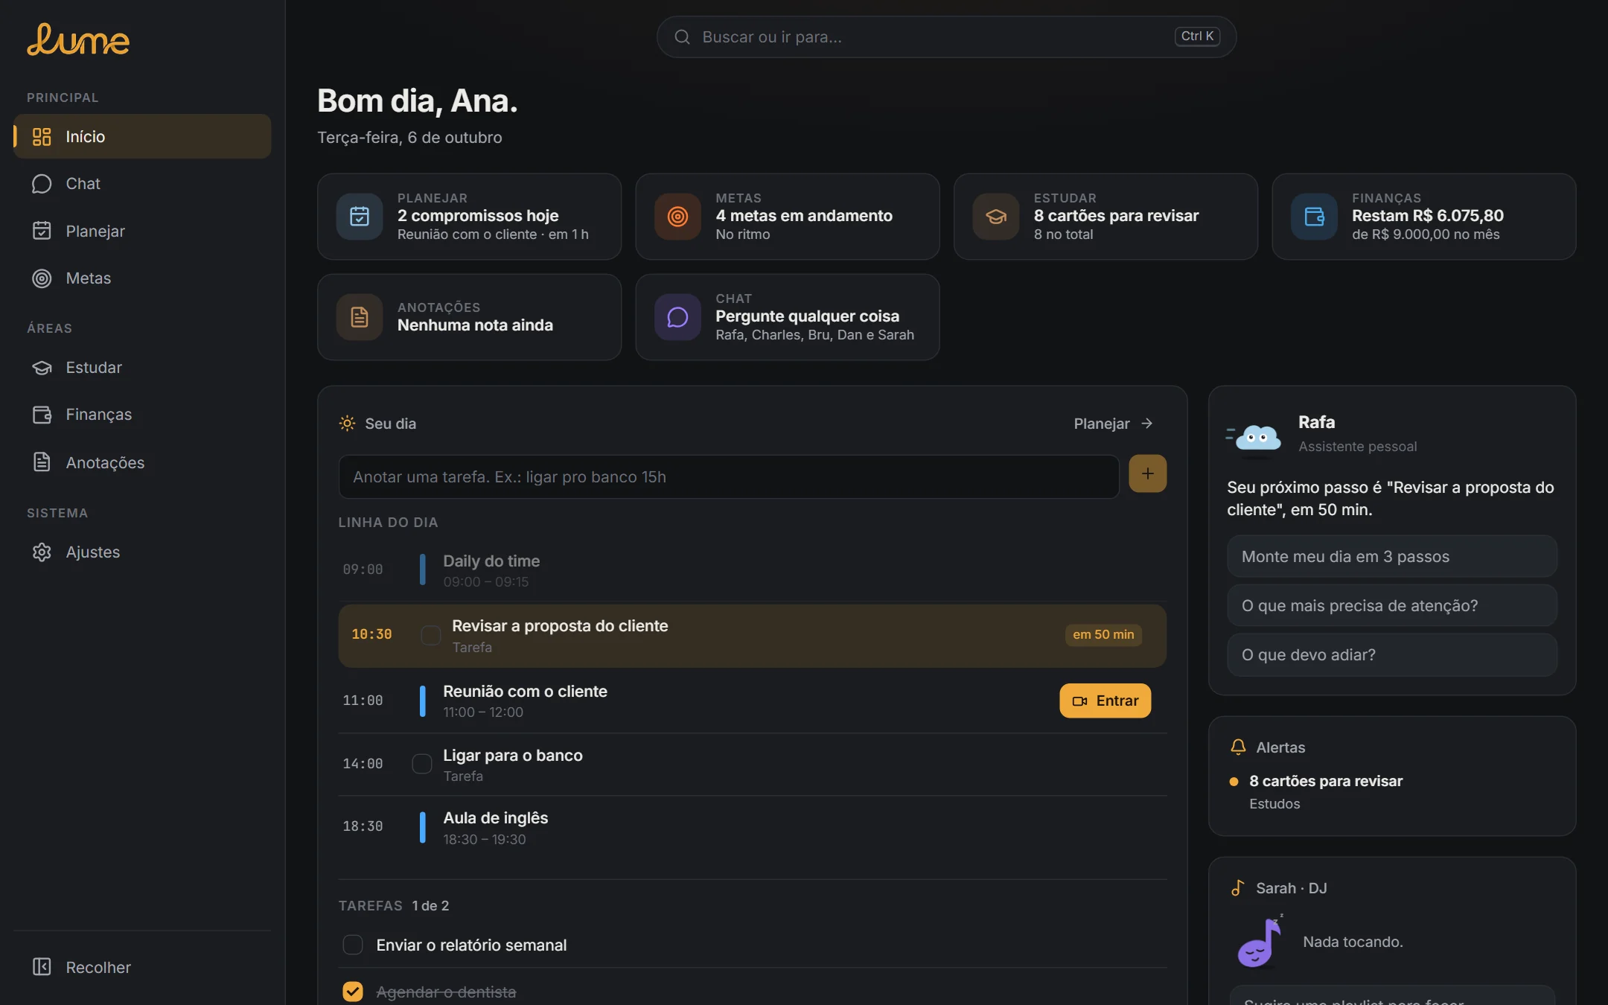
Task: Click the Anotações note card icon
Action: point(360,317)
